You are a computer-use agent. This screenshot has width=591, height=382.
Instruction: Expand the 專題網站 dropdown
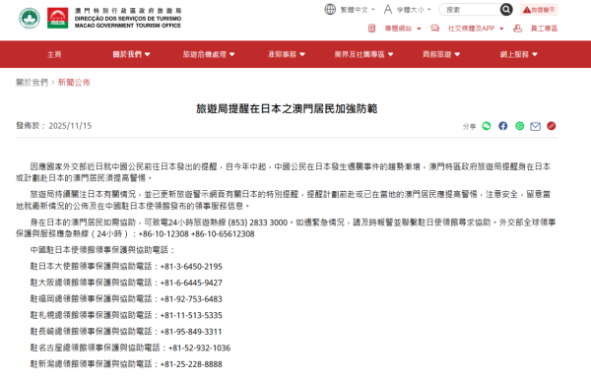[403, 29]
